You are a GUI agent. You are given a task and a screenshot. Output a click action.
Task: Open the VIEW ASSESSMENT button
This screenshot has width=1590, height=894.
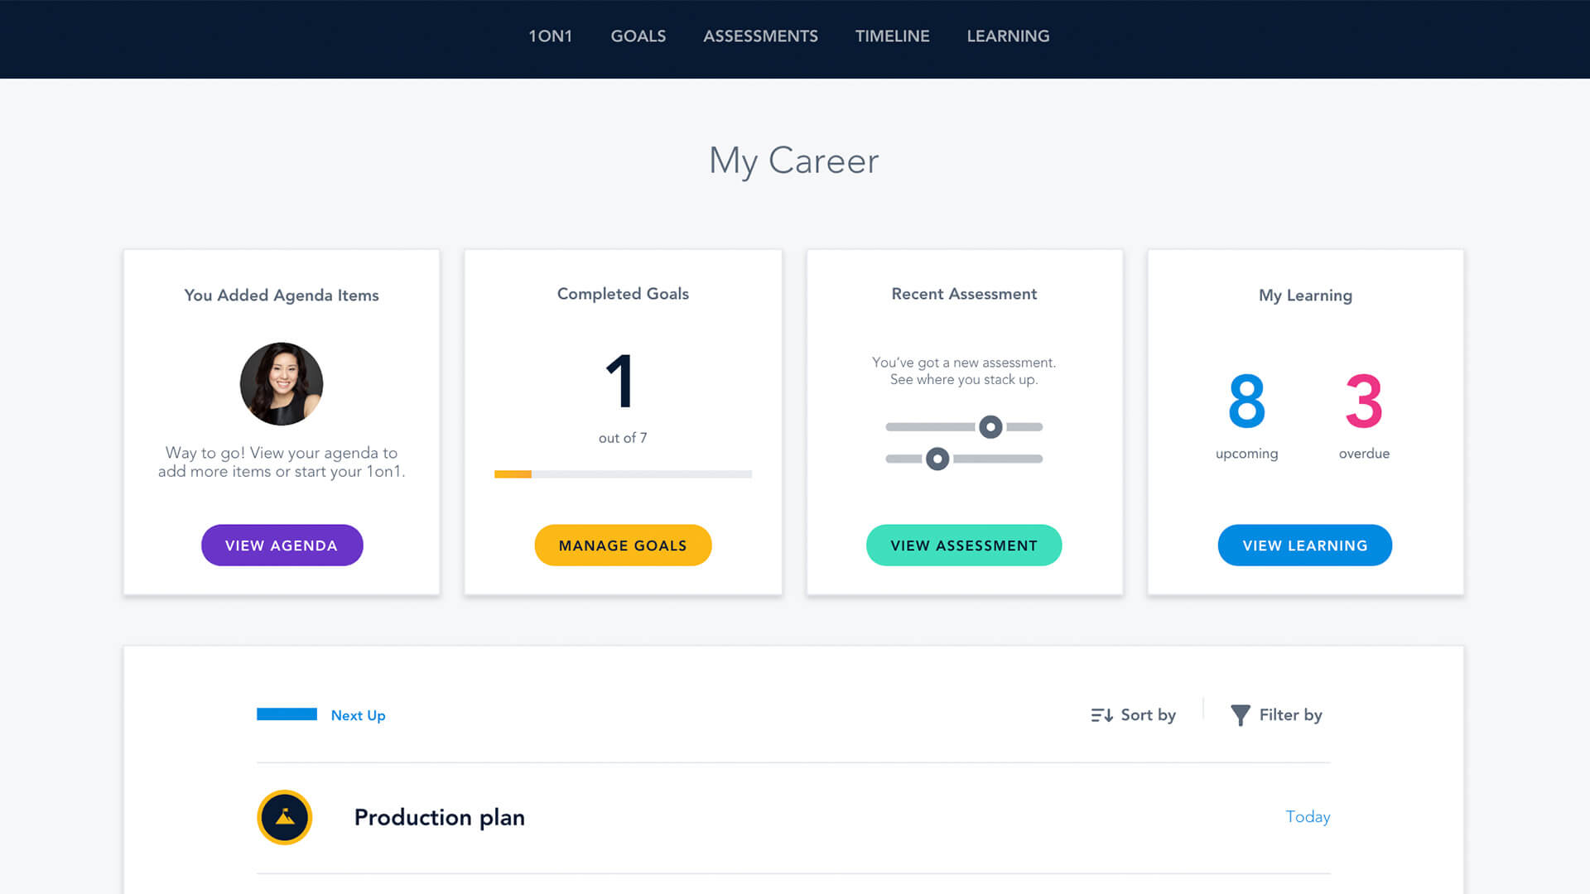pyautogui.click(x=964, y=545)
